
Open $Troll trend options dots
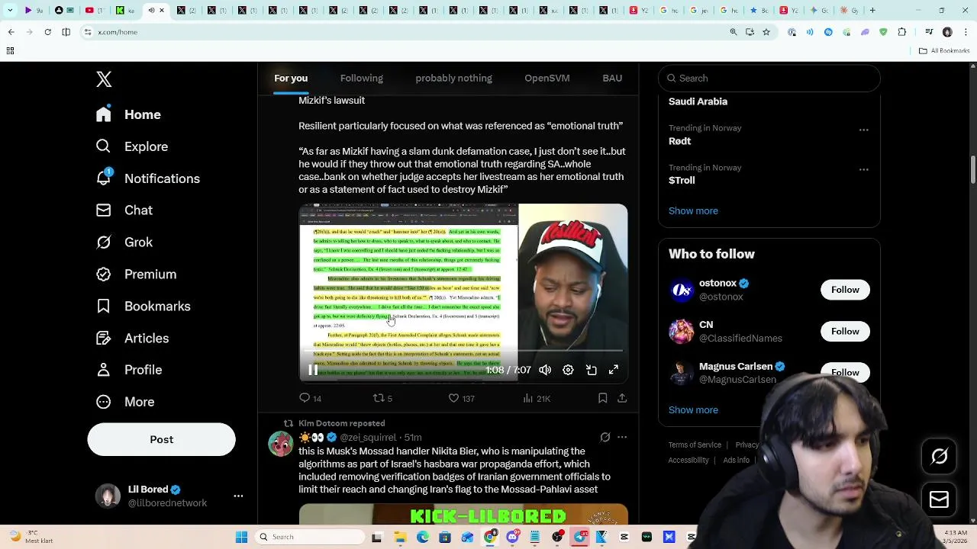[863, 169]
